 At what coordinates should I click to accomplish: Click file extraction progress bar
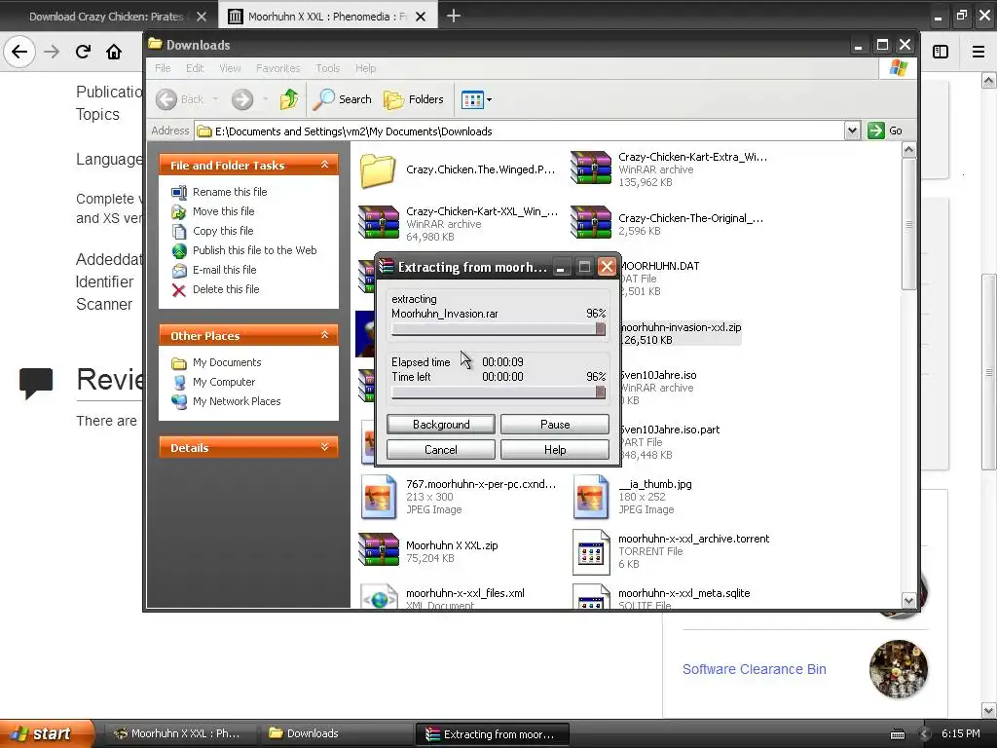pyautogui.click(x=498, y=329)
